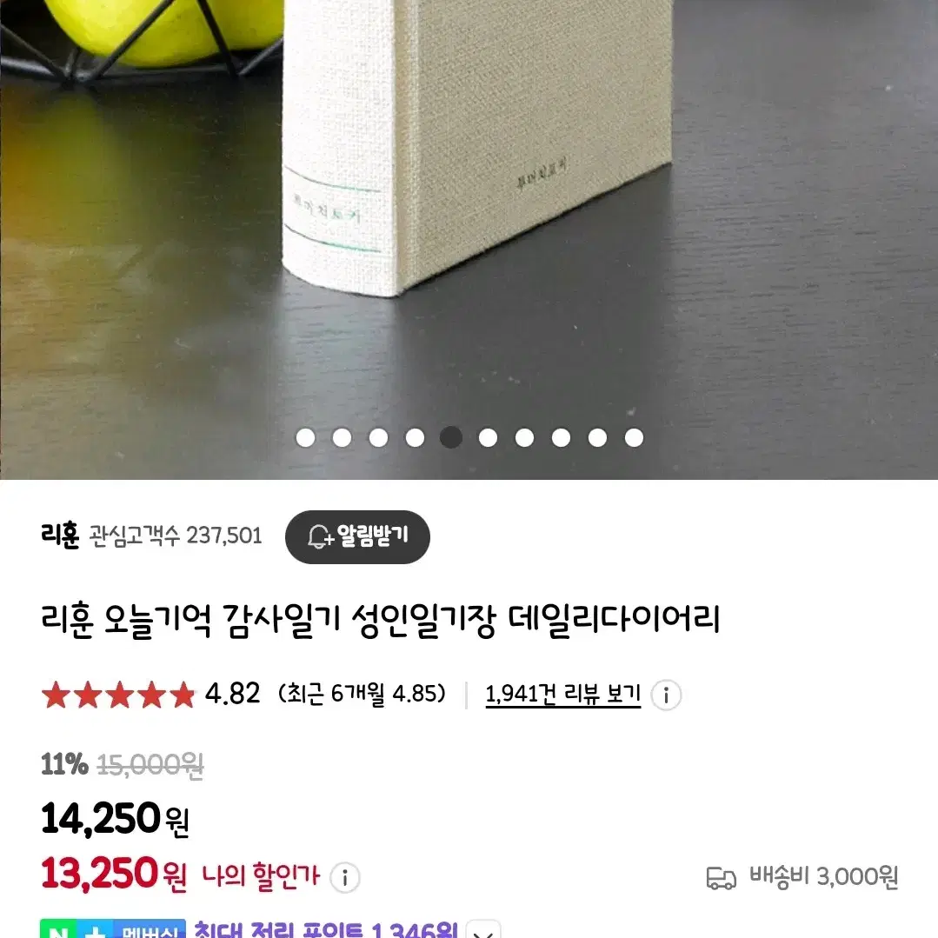This screenshot has width=938, height=938.
Task: Go to first carousel image dot
Action: tap(306, 437)
